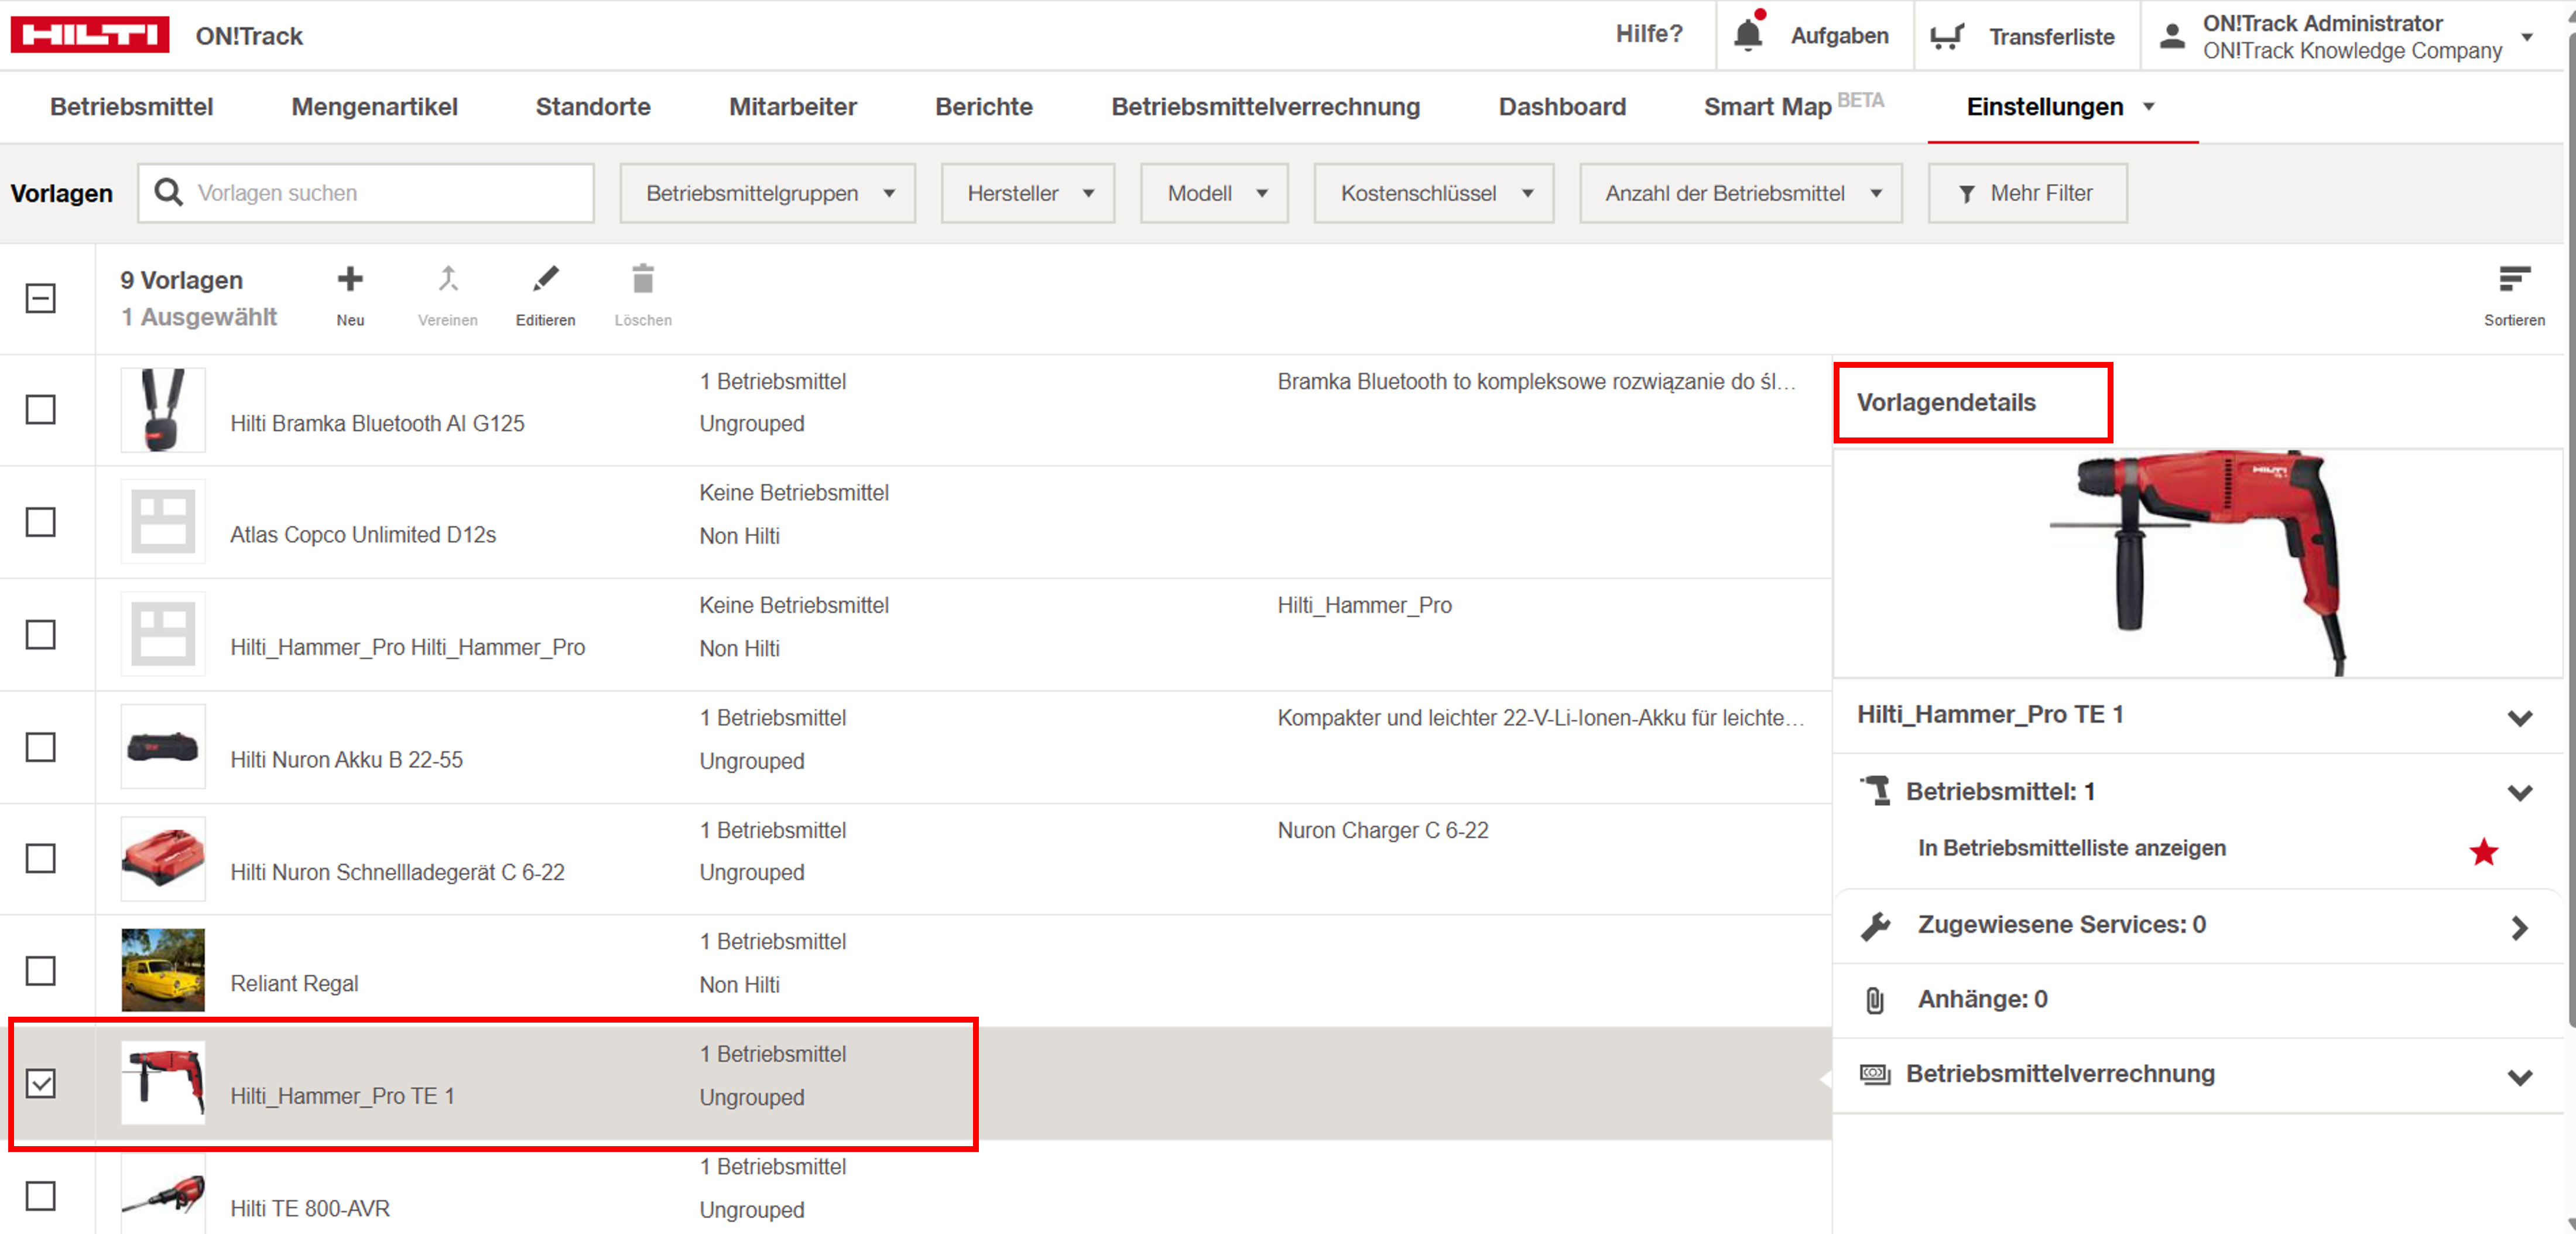
Task: Click the Anhänge: 0 row
Action: coord(2197,1000)
